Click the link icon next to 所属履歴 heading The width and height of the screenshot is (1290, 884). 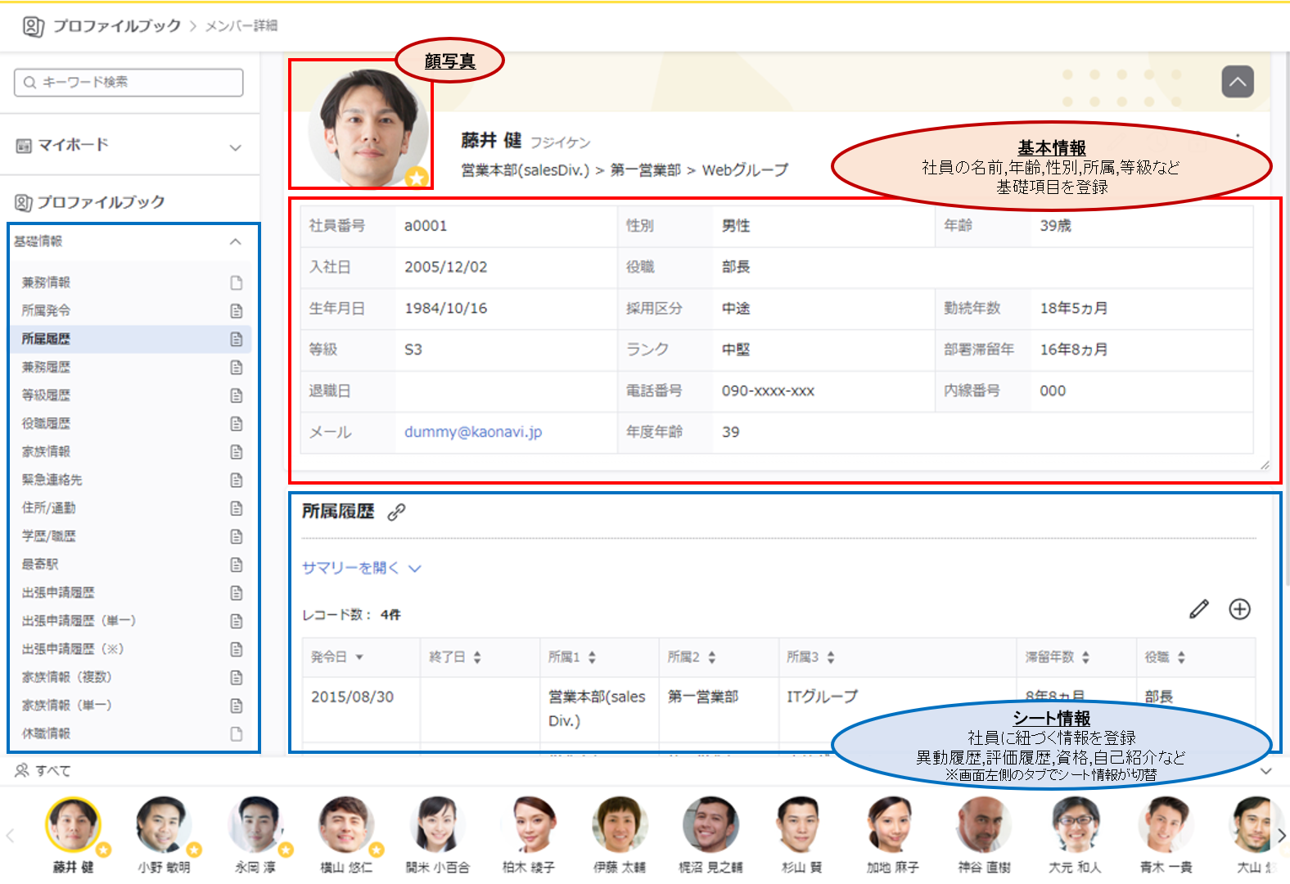(x=396, y=512)
